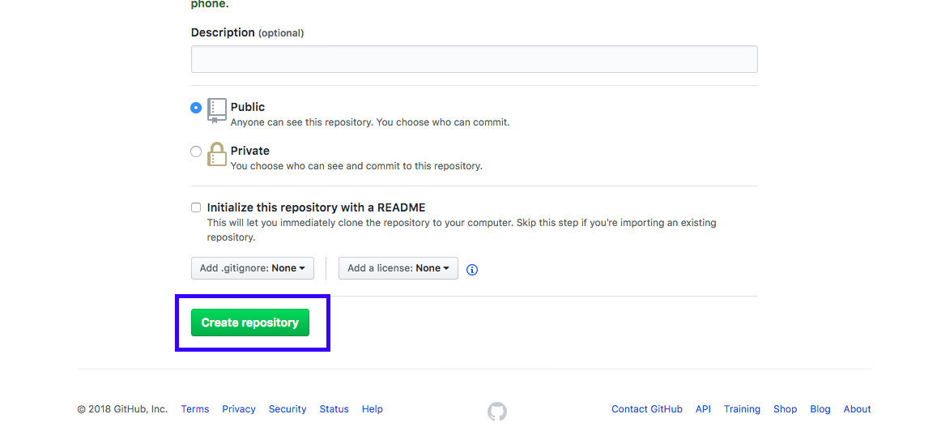937x440 pixels.
Task: Click the Private repository lock icon
Action: pyautogui.click(x=216, y=154)
